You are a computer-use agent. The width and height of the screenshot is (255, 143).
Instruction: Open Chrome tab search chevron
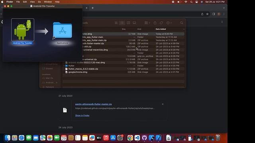[x=224, y=8]
